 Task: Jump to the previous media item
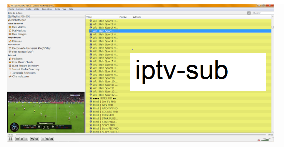tap(17, 139)
